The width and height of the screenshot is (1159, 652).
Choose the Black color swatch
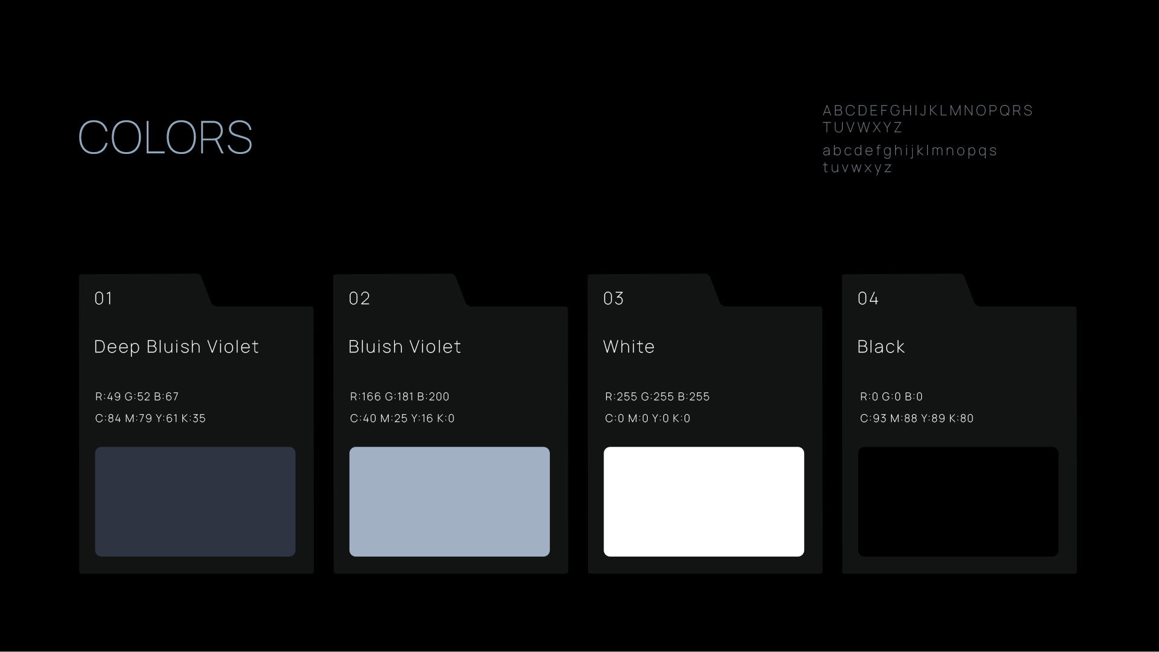(958, 501)
